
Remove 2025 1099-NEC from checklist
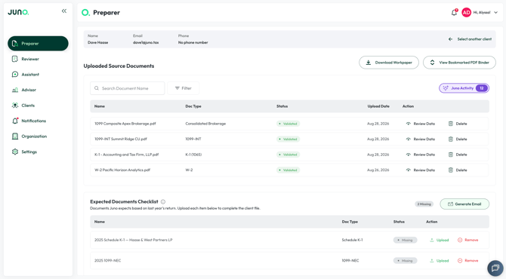click(468, 261)
